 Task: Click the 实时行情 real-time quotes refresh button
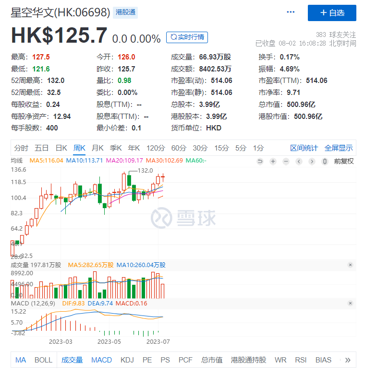187,37
